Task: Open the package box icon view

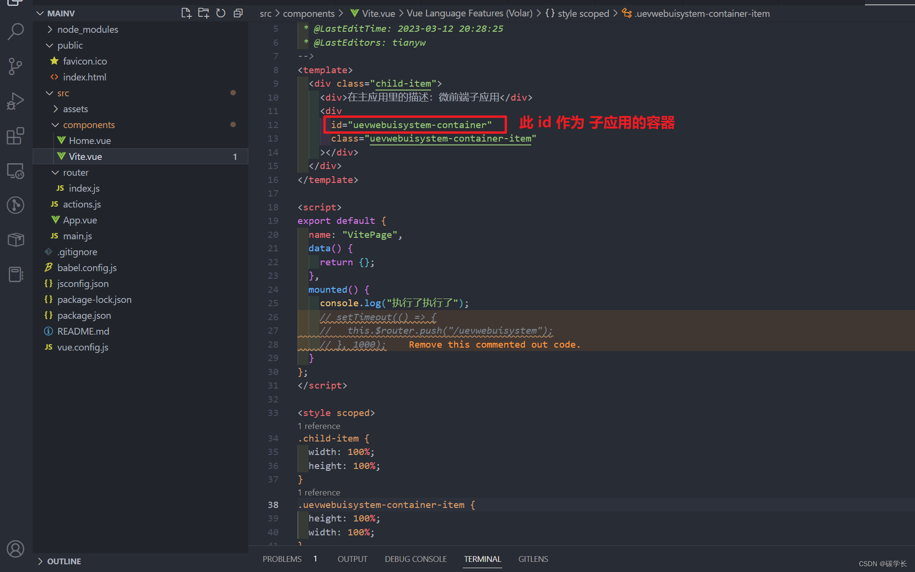Action: pyautogui.click(x=15, y=240)
